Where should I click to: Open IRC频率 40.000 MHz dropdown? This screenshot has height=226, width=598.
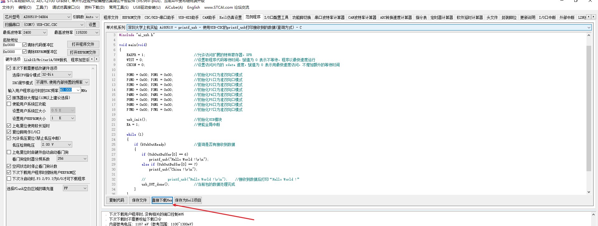(70, 90)
